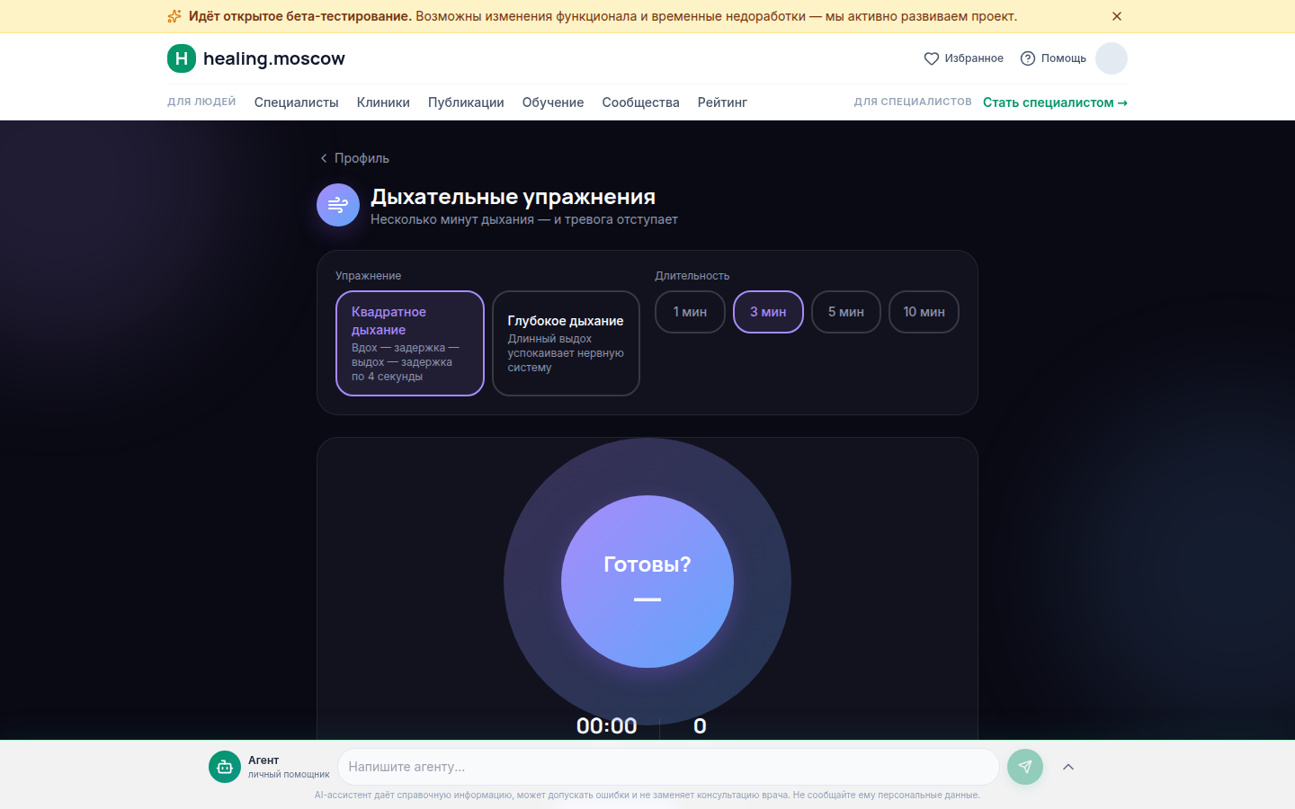Open Специалисты menu item
The width and height of the screenshot is (1295, 809).
point(297,102)
